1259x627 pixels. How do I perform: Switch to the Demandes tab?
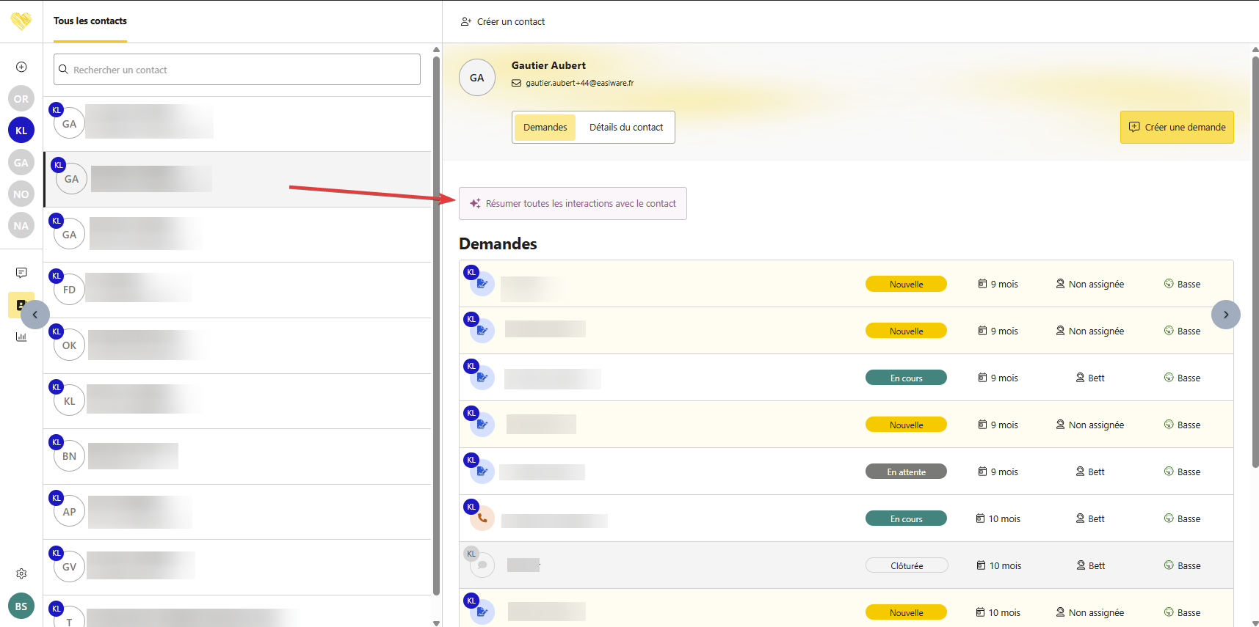tap(545, 128)
